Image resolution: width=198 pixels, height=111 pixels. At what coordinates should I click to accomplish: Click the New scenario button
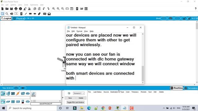(x=70, y=98)
